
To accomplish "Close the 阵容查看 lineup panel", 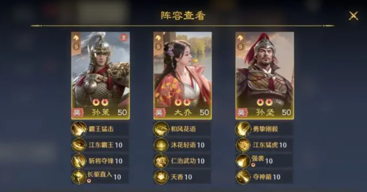I will [353, 16].
